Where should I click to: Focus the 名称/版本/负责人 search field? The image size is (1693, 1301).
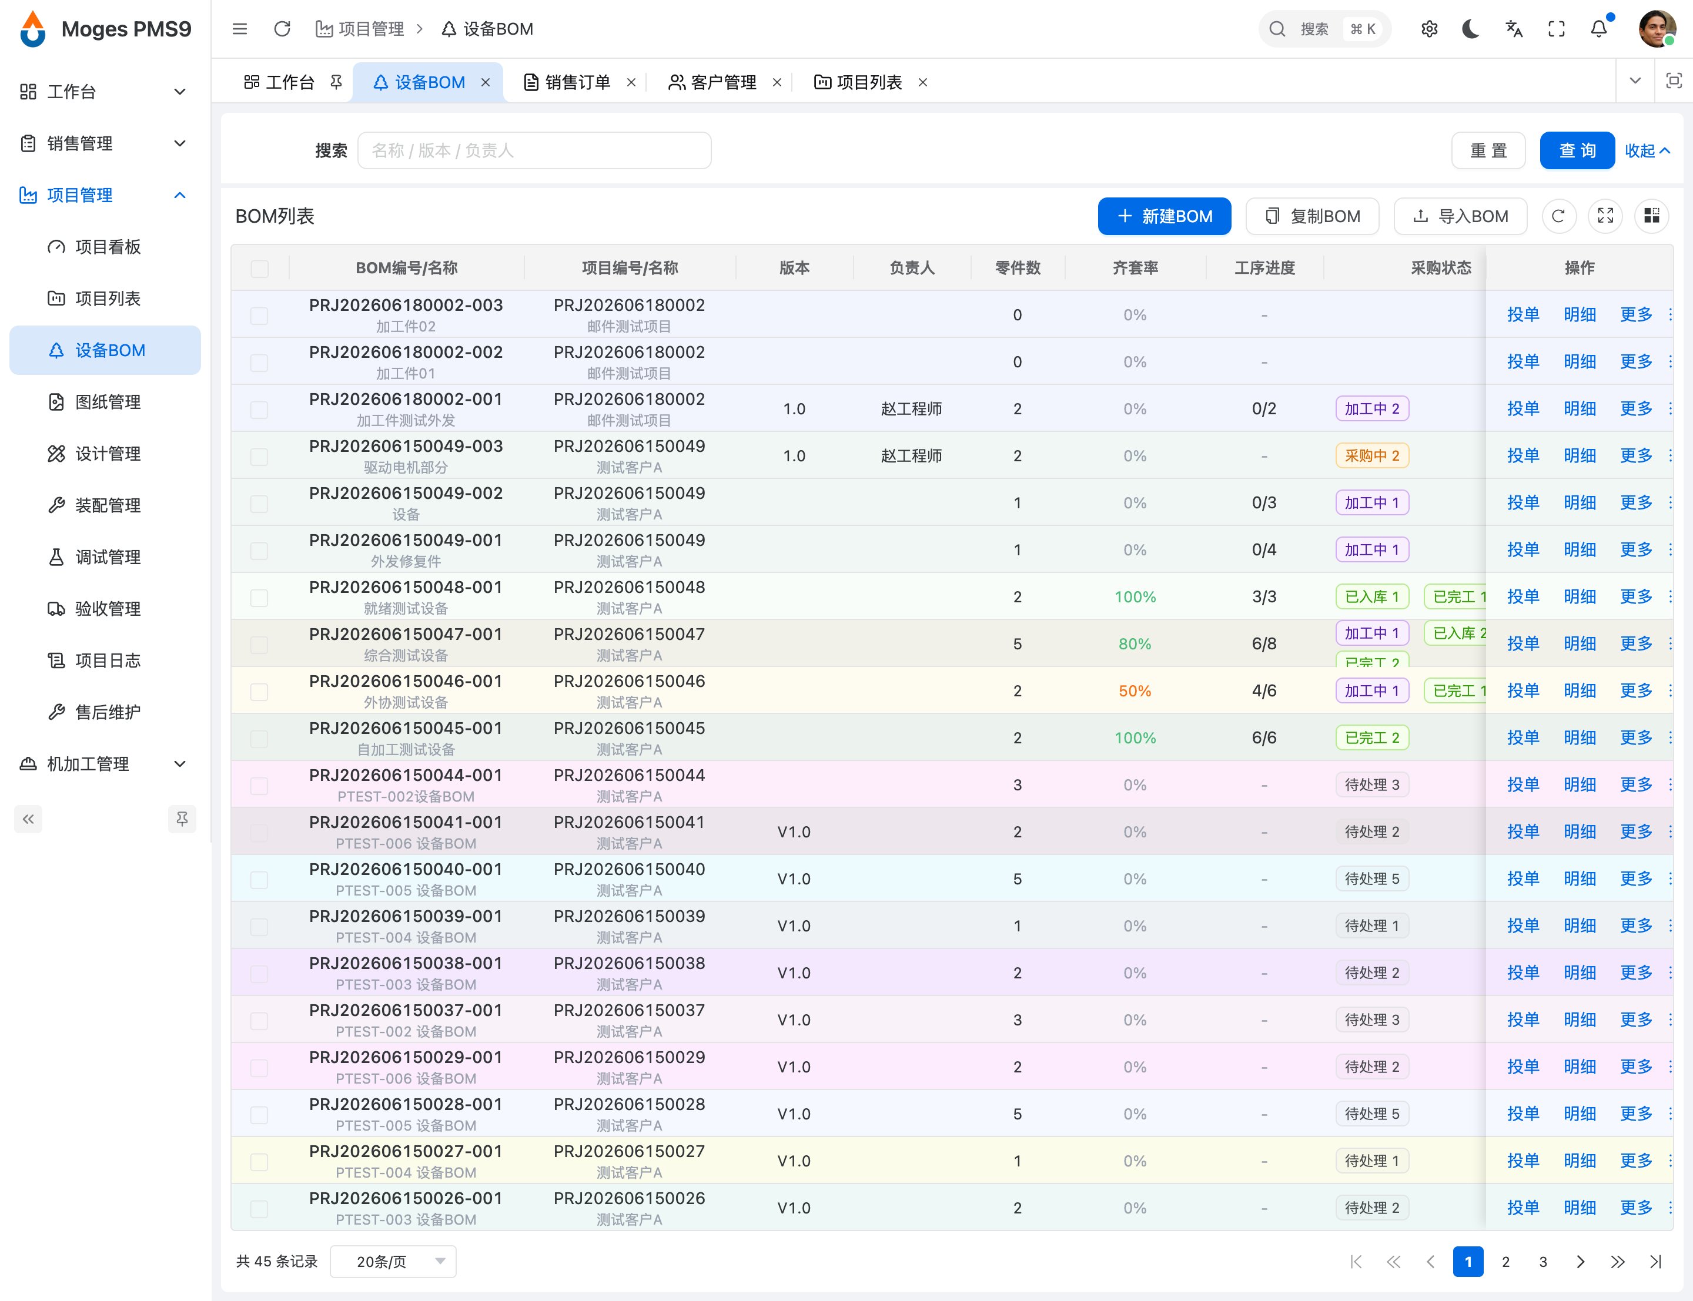(x=534, y=150)
